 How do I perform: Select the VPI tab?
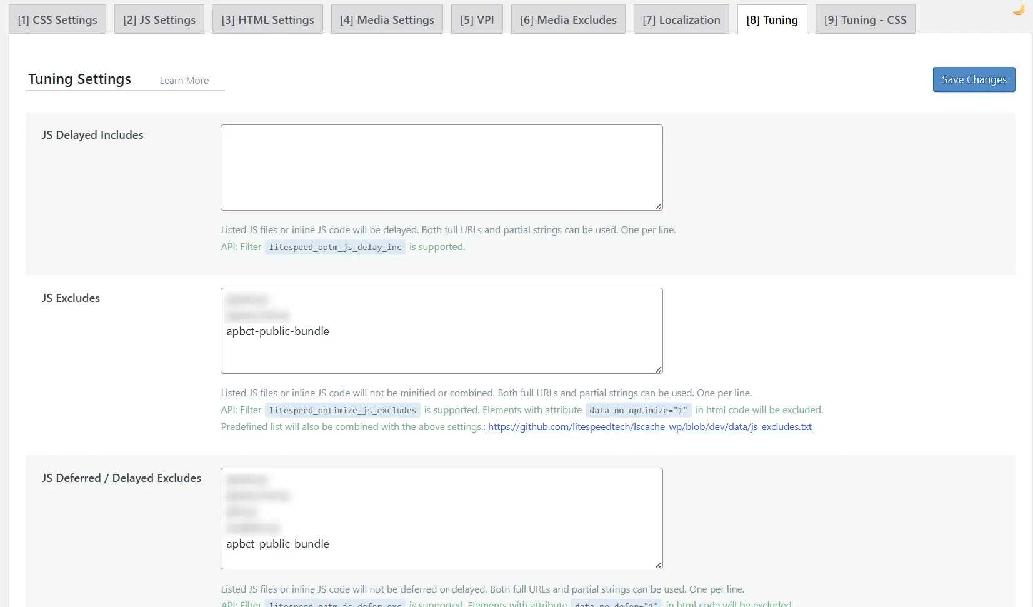(477, 20)
